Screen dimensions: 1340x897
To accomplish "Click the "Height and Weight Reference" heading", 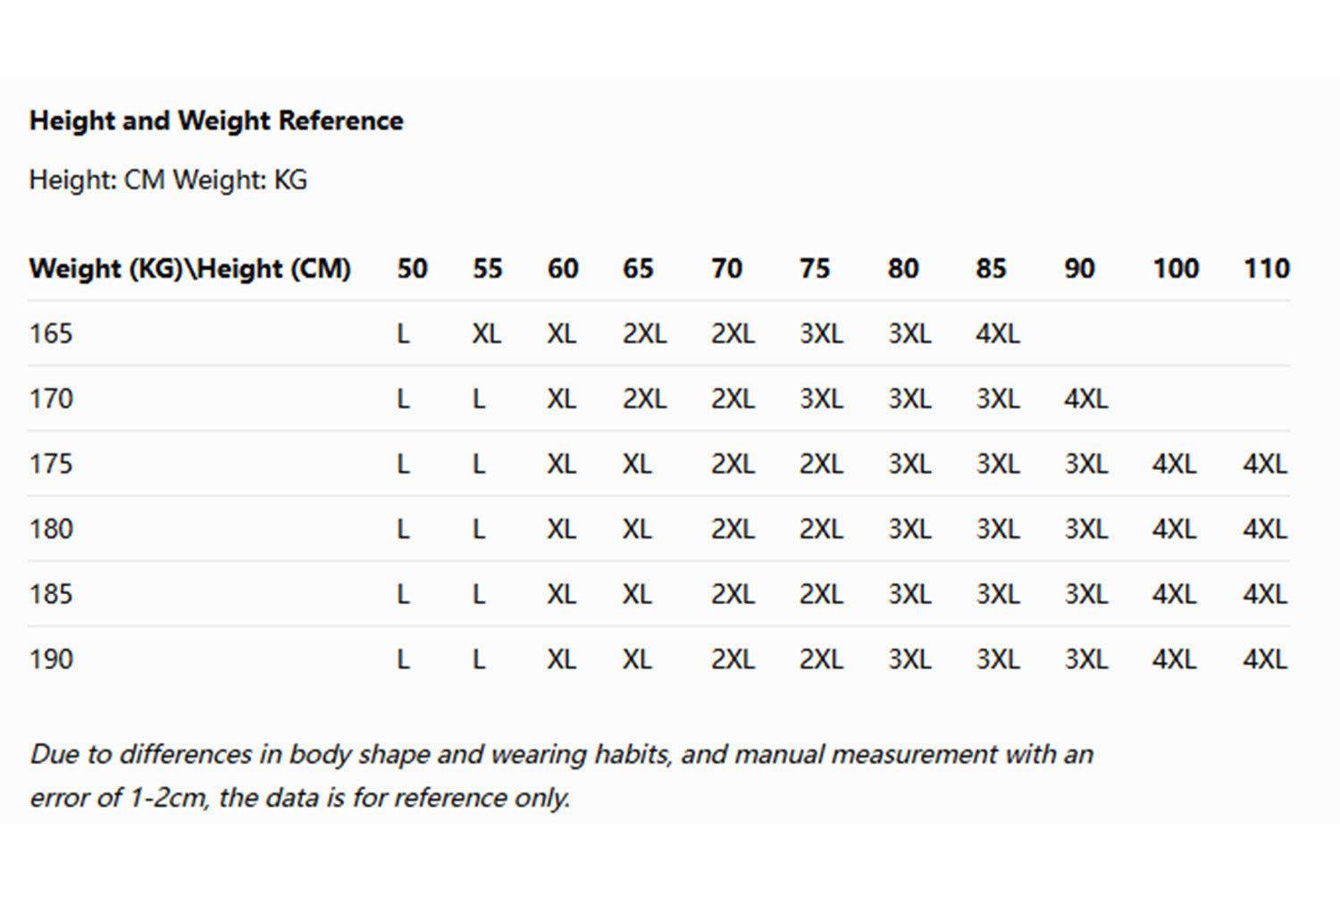I will [216, 121].
